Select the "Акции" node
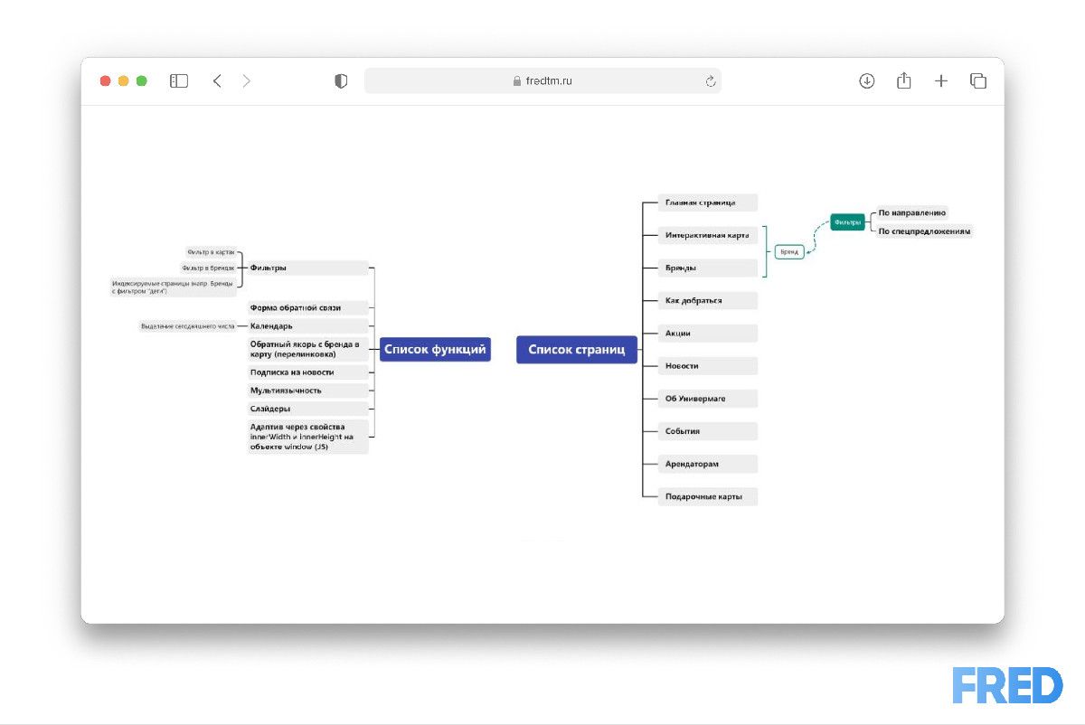Image resolution: width=1085 pixels, height=725 pixels. point(709,333)
